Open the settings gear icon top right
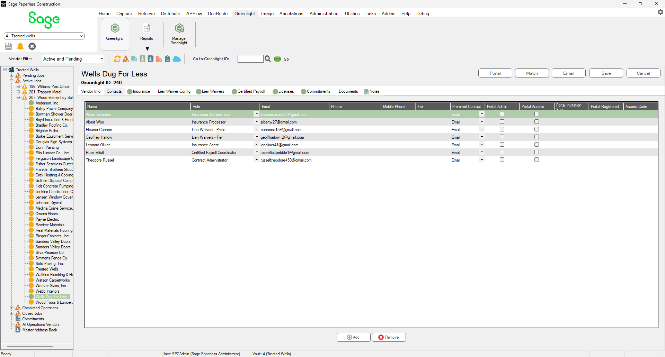This screenshot has width=665, height=357. click(x=660, y=12)
